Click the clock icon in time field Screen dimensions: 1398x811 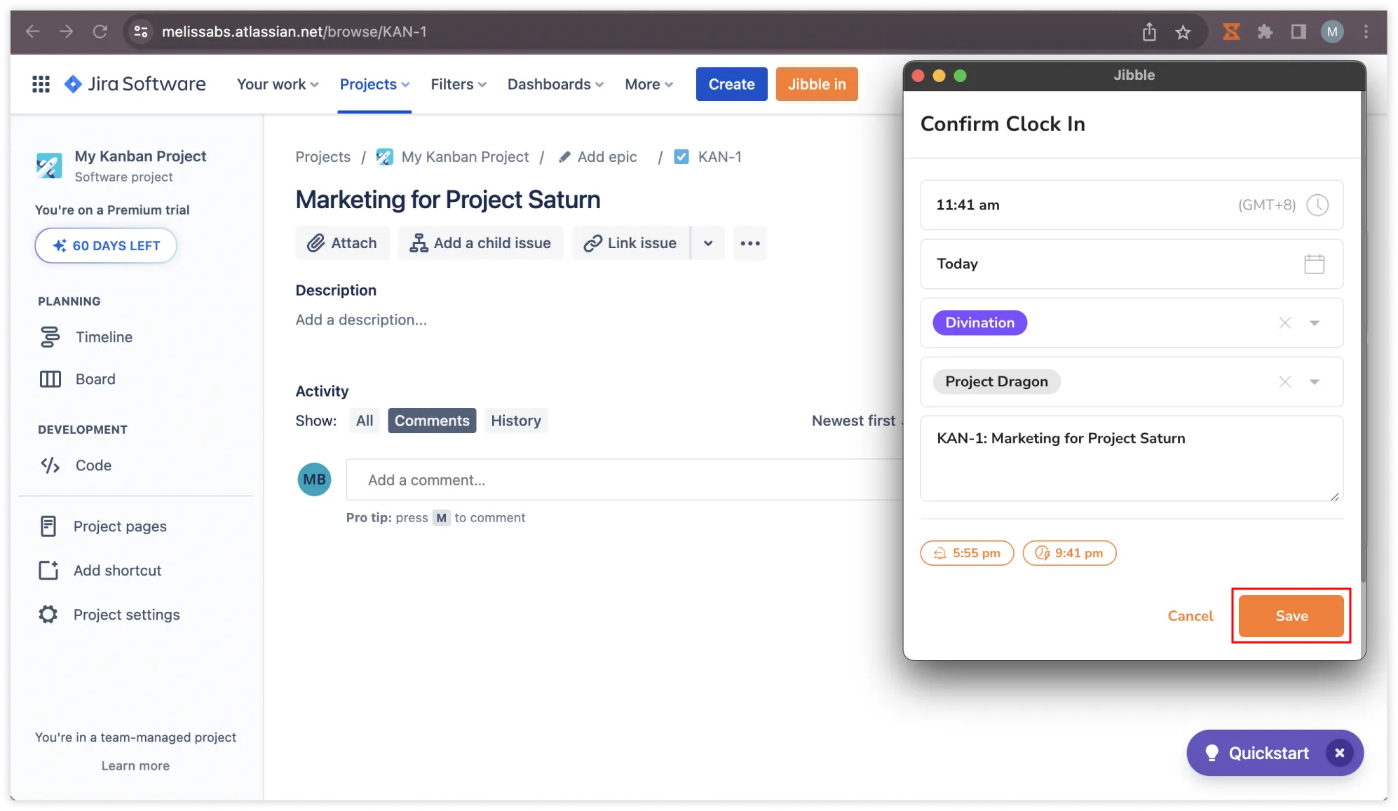click(x=1317, y=205)
